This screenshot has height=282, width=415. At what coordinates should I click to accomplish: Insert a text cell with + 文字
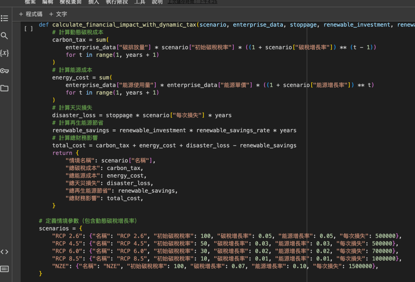coord(58,14)
